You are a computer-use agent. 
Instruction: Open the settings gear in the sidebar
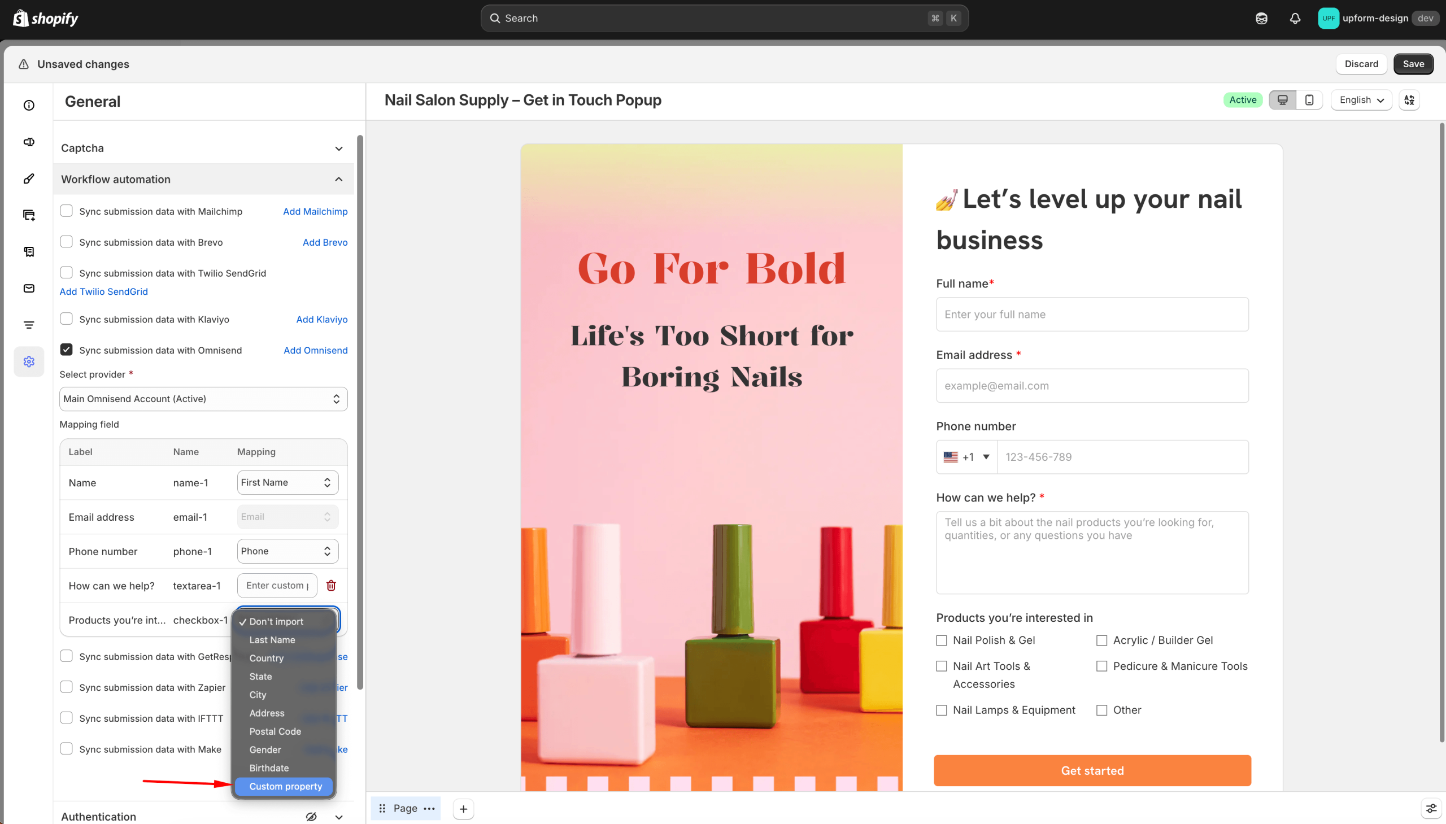(x=29, y=361)
